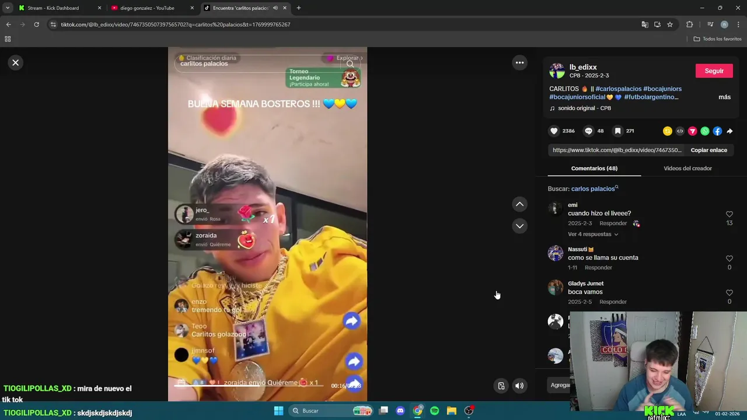
Task: Follow lb_edixx with Seguir button
Action: pyautogui.click(x=714, y=71)
